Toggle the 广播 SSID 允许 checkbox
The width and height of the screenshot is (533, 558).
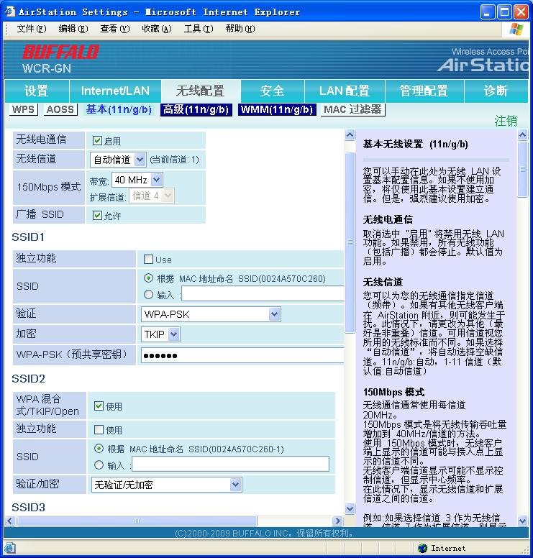click(x=98, y=215)
